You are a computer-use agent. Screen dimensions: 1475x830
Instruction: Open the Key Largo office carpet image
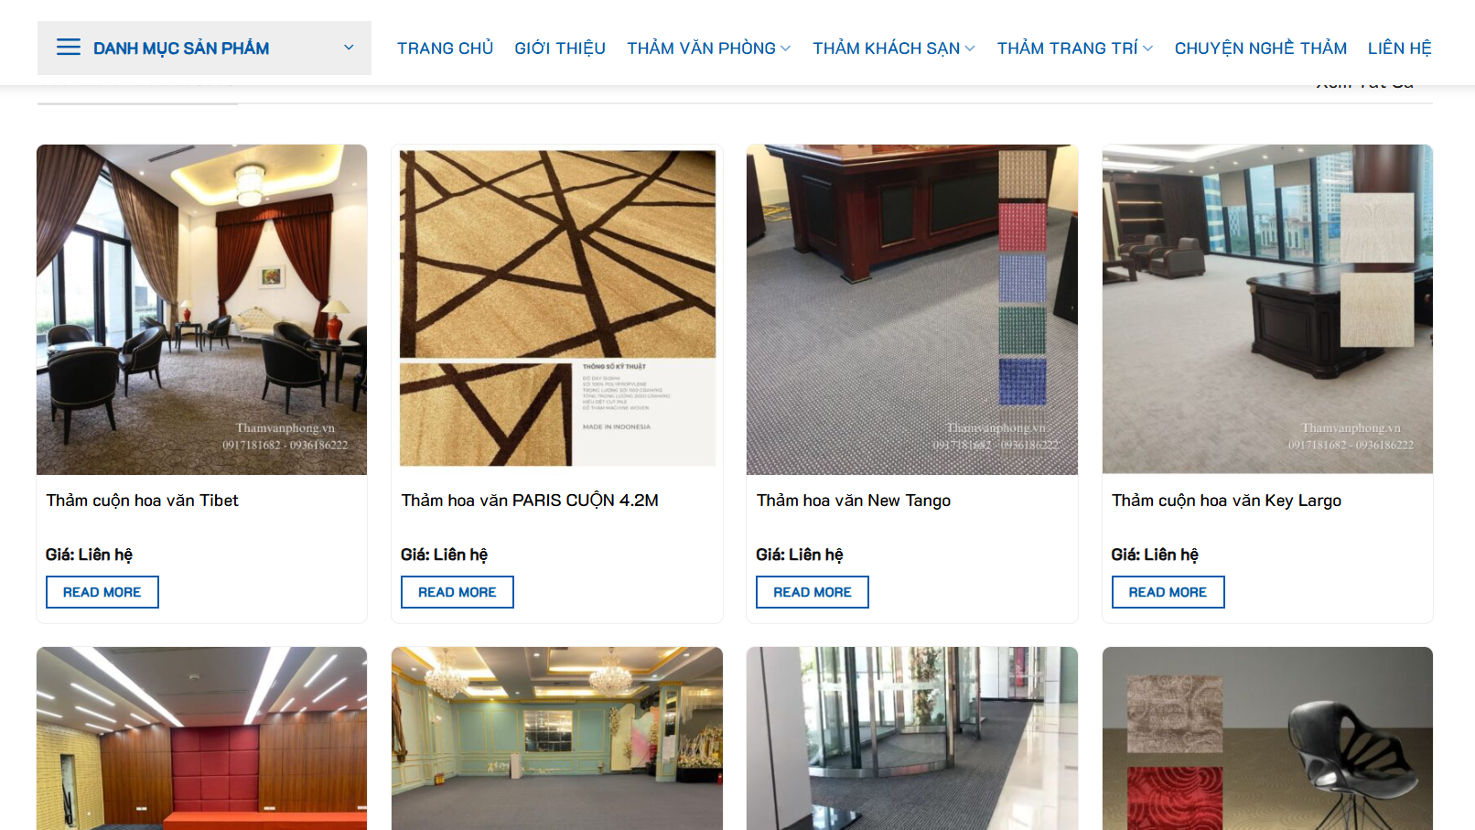1267,309
